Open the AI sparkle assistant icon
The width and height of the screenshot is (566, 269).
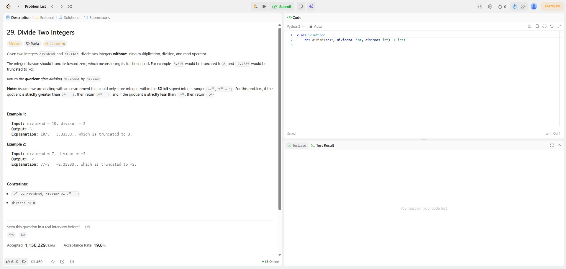[x=311, y=6]
